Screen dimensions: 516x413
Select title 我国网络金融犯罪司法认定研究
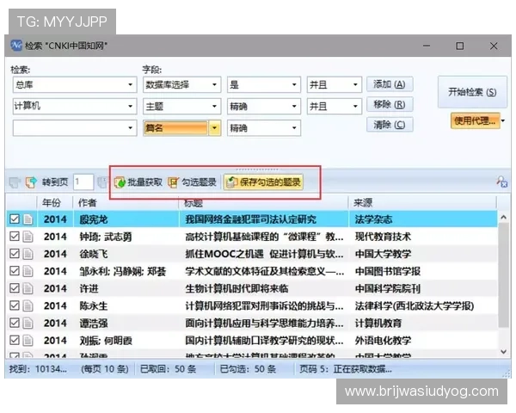click(250, 219)
